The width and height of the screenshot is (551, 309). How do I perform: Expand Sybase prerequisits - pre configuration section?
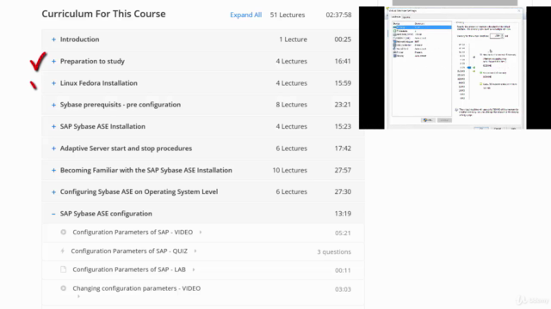click(x=53, y=105)
